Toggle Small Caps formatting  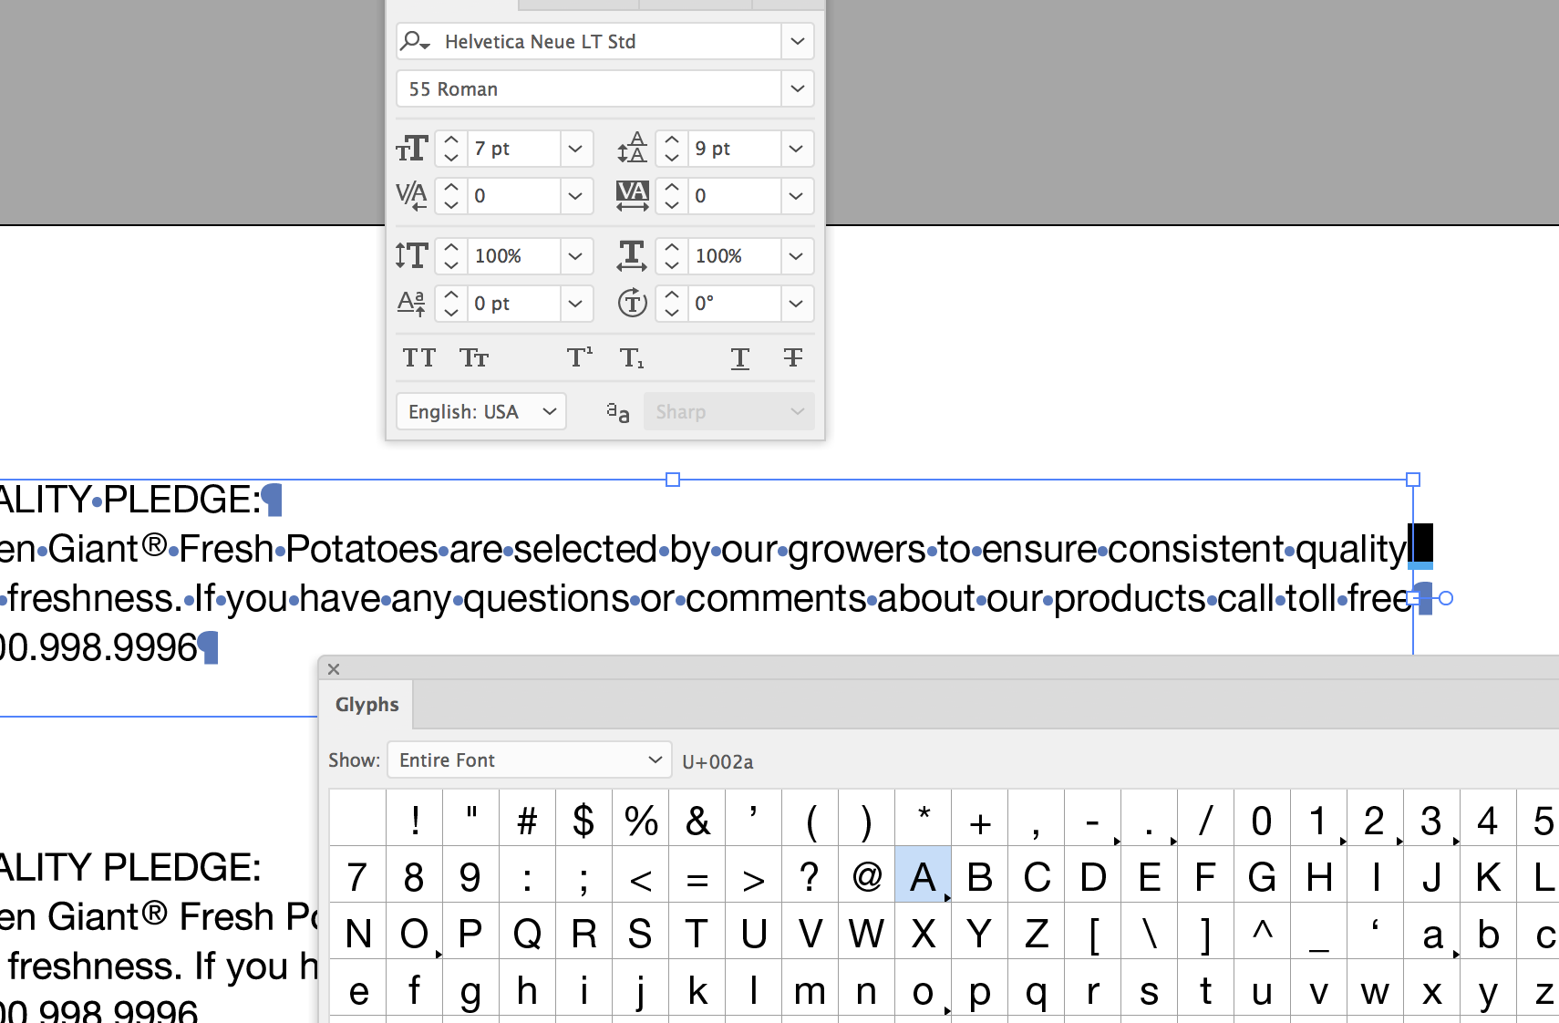pyautogui.click(x=474, y=357)
